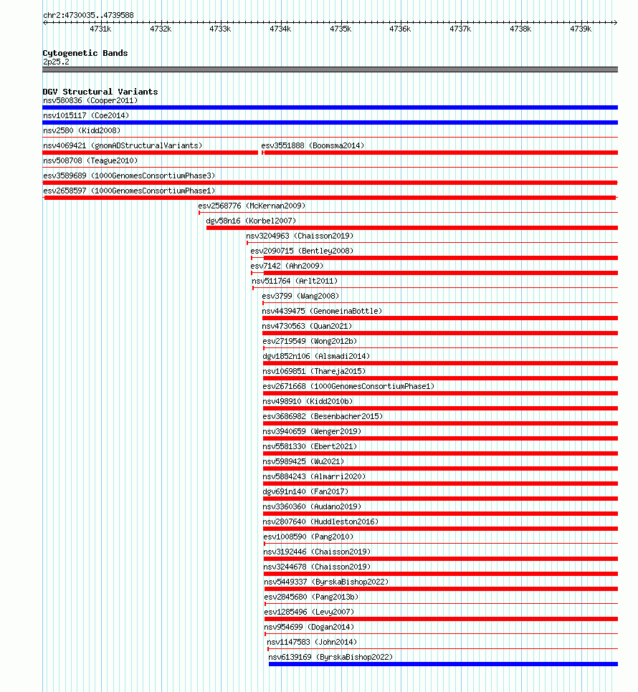Click the DGV Structural Variants track title

[100, 92]
